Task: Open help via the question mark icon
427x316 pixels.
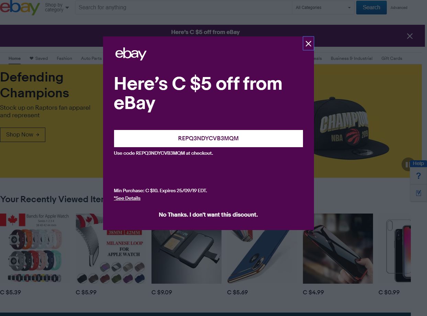Action: pyautogui.click(x=418, y=176)
